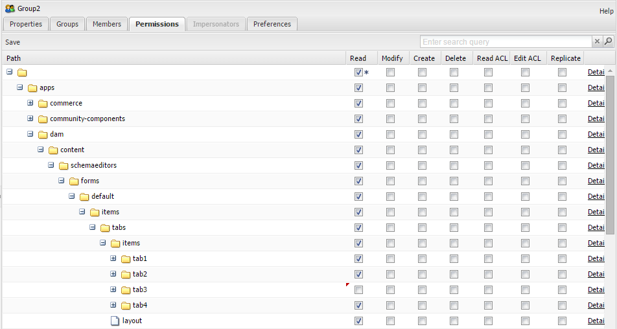
Task: Click the schemaeditors folder icon
Action: [x=64, y=166]
